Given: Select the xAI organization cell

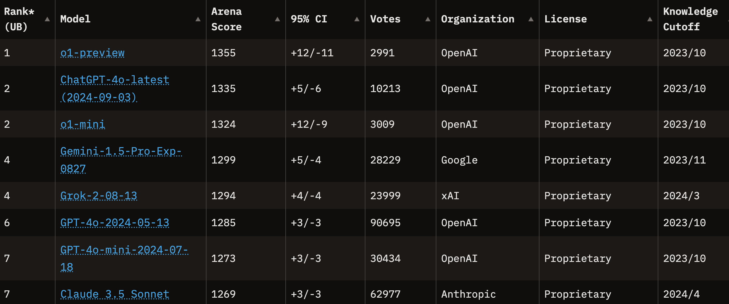Looking at the screenshot, I should click(450, 196).
